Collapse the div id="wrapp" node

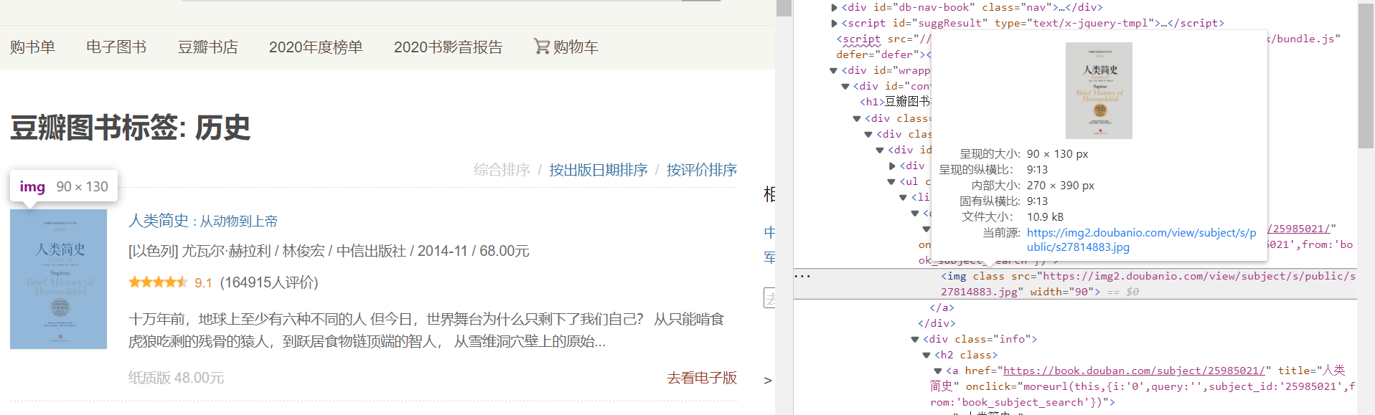834,71
